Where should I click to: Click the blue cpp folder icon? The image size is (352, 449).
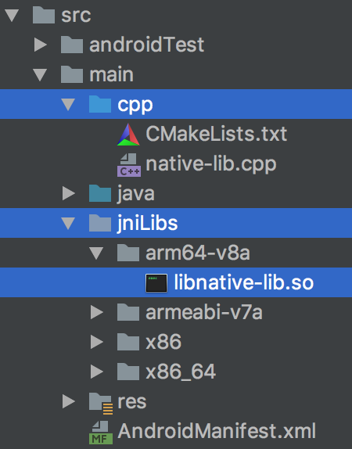100,104
